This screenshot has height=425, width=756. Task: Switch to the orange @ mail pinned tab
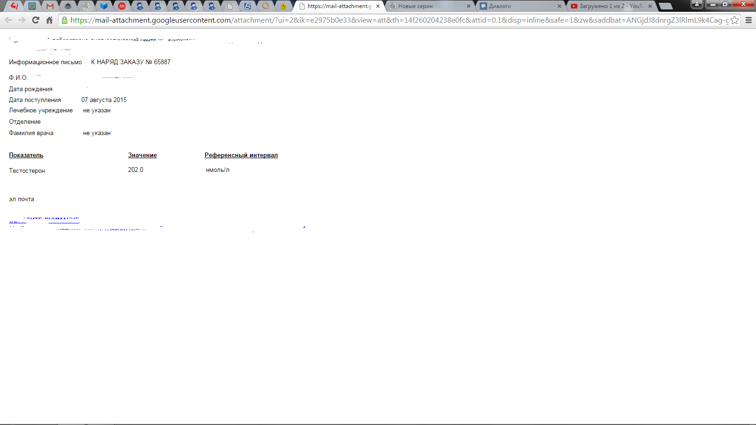[32, 6]
